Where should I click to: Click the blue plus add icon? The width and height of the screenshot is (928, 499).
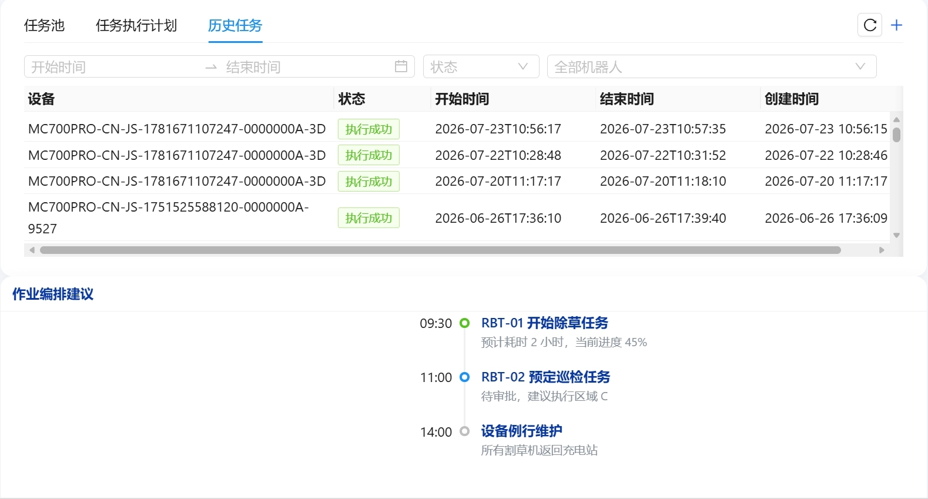pyautogui.click(x=896, y=25)
